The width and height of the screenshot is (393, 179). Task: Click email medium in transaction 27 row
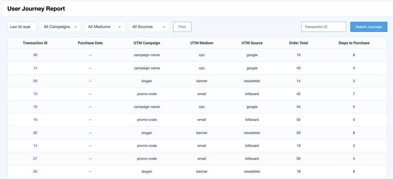tap(202, 159)
